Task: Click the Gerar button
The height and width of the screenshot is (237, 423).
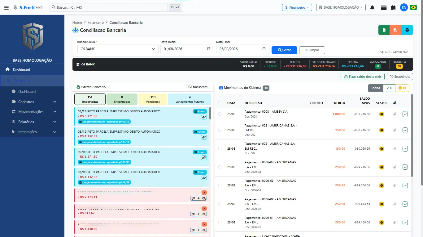Action: 284,50
